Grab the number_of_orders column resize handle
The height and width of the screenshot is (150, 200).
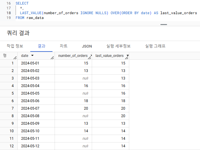[90, 58]
